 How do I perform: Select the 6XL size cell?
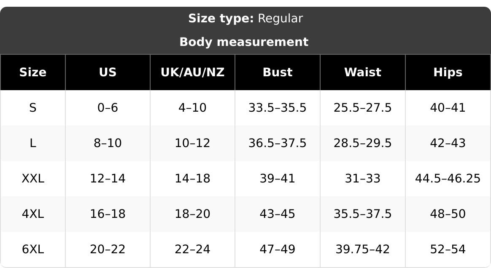[33, 249]
